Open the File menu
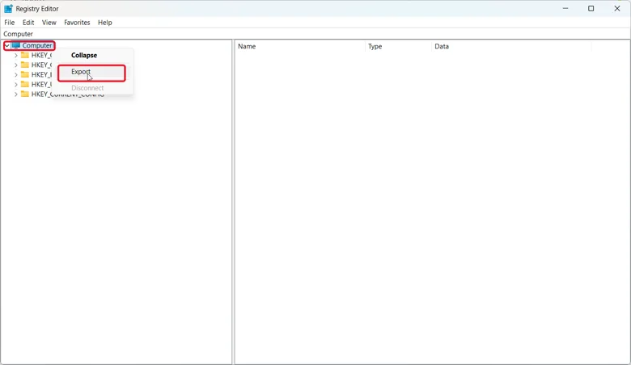Image resolution: width=631 pixels, height=365 pixels. 9,23
